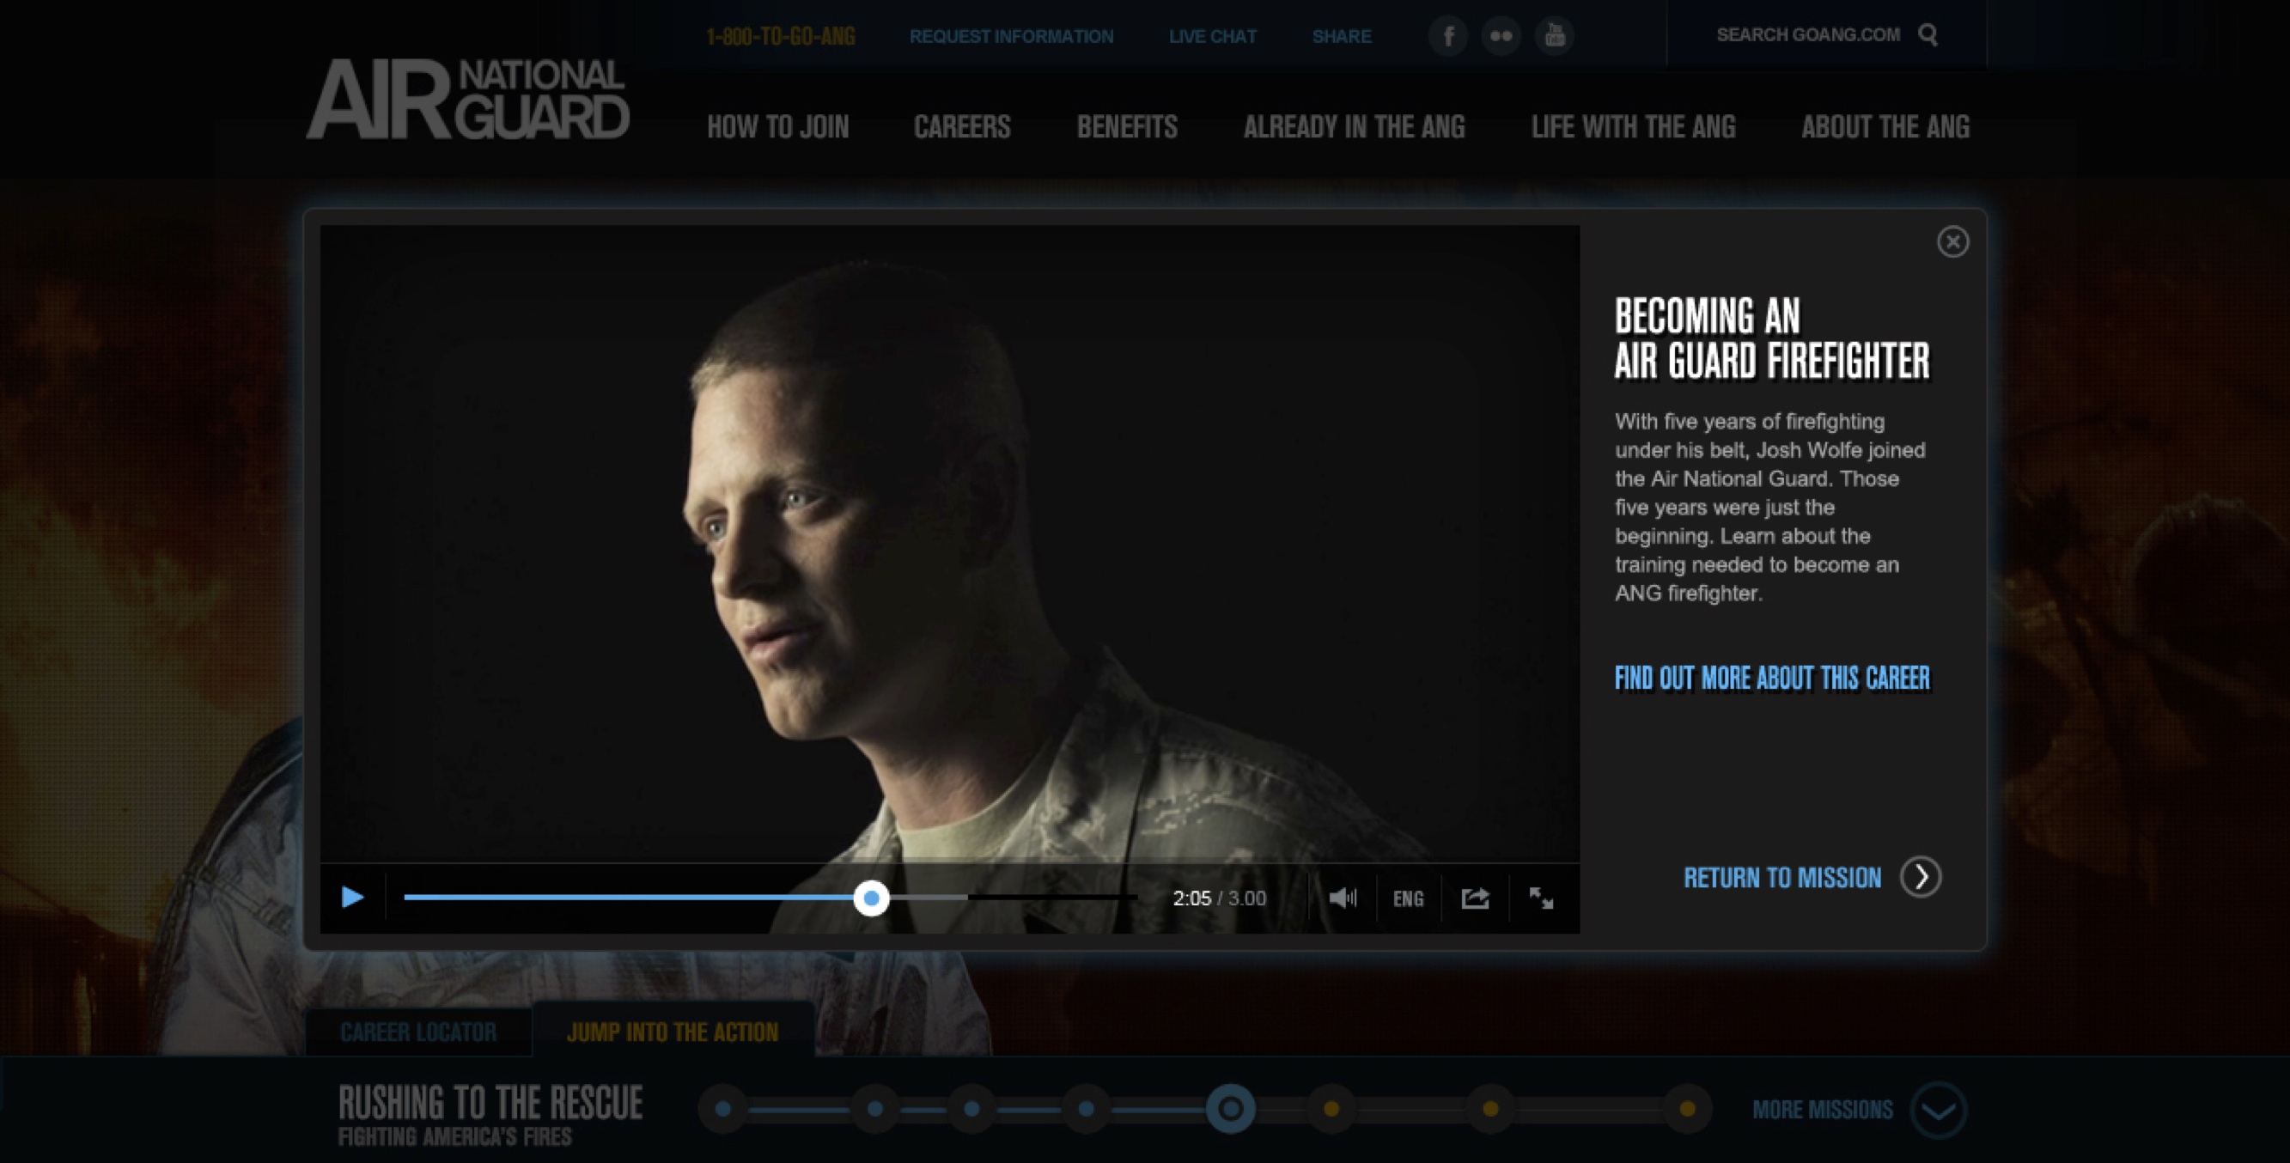Click Return To Mission text link
This screenshot has width=2290, height=1163.
(1782, 878)
